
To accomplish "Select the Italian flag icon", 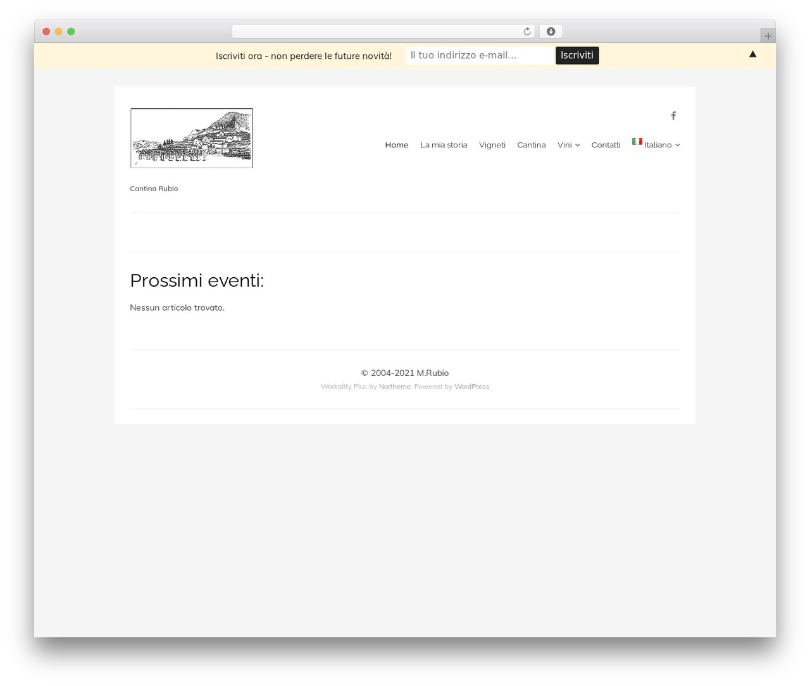I will [x=637, y=141].
